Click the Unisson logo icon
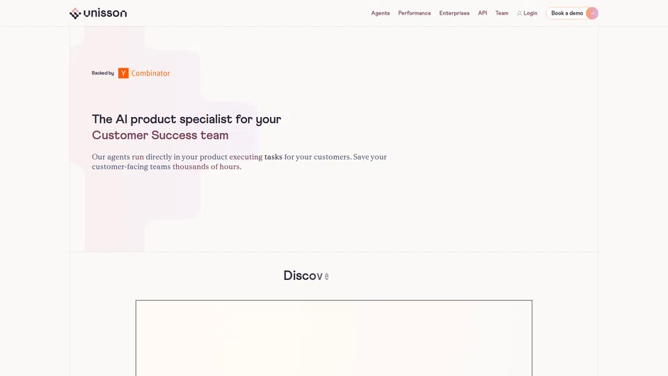 coord(75,13)
